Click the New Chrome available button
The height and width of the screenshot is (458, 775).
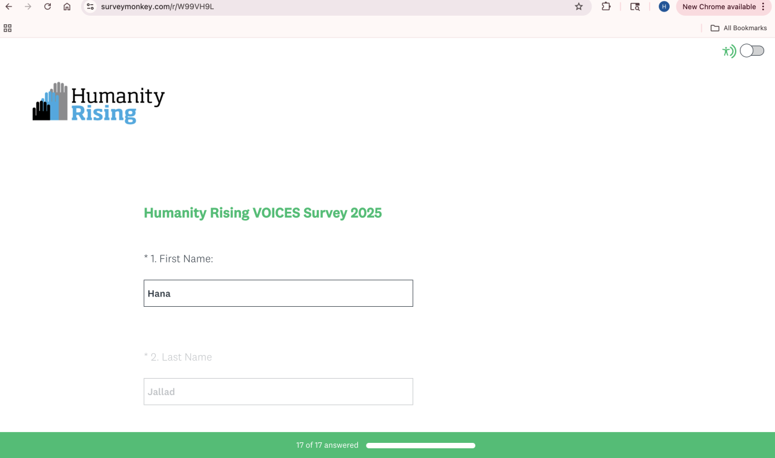point(719,7)
